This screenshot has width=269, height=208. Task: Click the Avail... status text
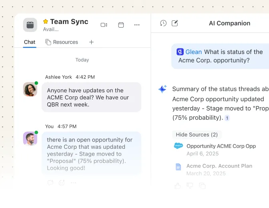pyautogui.click(x=51, y=29)
